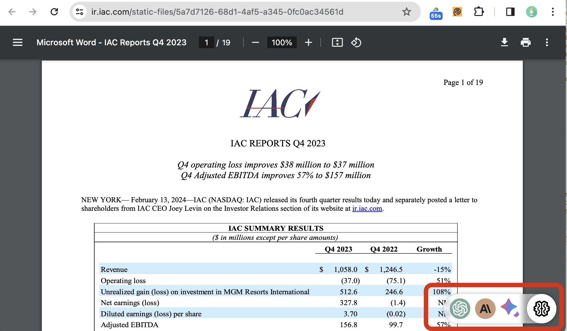Follow the ir.iac.com hyperlink
The width and height of the screenshot is (567, 331).
tap(367, 208)
